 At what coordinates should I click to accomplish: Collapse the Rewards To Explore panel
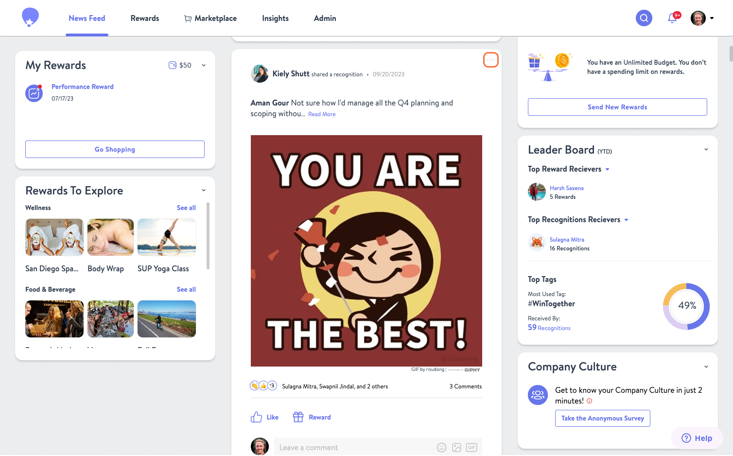pyautogui.click(x=204, y=190)
